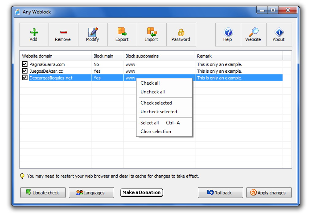312x215 pixels.
Task: Minimize the Any Weblock window
Action: (x=262, y=10)
